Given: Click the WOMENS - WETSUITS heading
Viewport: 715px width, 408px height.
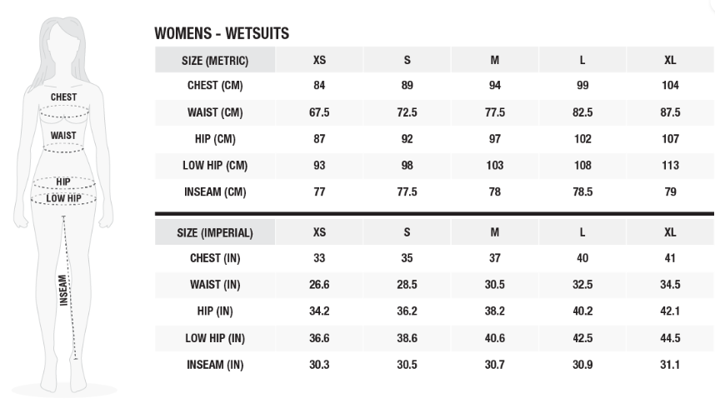Looking at the screenshot, I should coord(222,34).
